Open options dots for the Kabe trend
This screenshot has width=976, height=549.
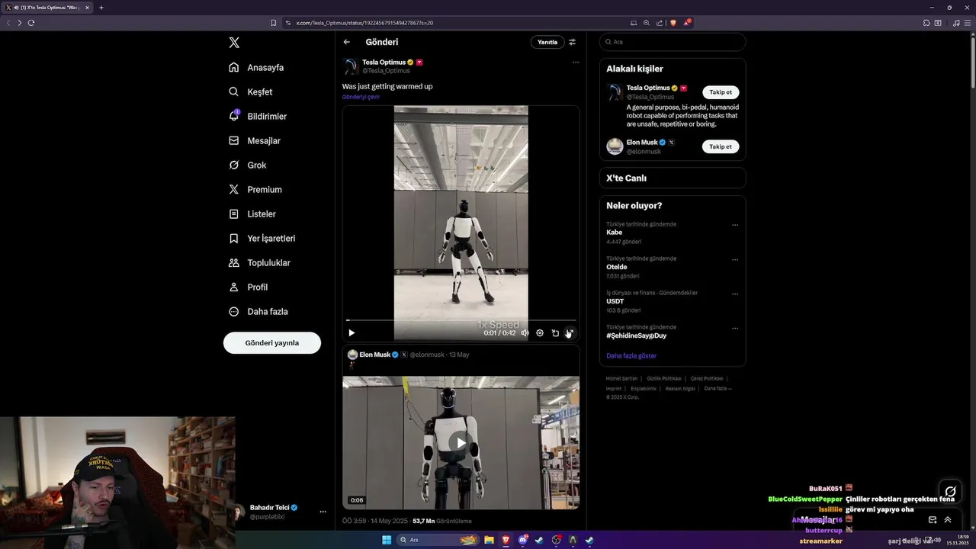[735, 225]
